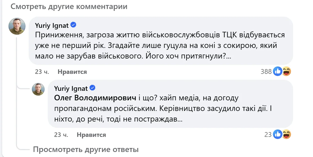Click the "23 ч." timestamp of the top comment
Screen dimensions: 313x157
42,72
